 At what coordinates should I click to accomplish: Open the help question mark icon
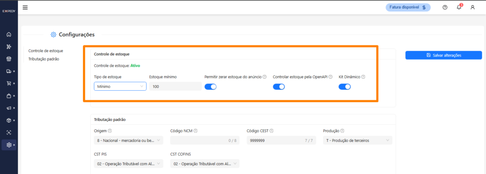click(445, 8)
